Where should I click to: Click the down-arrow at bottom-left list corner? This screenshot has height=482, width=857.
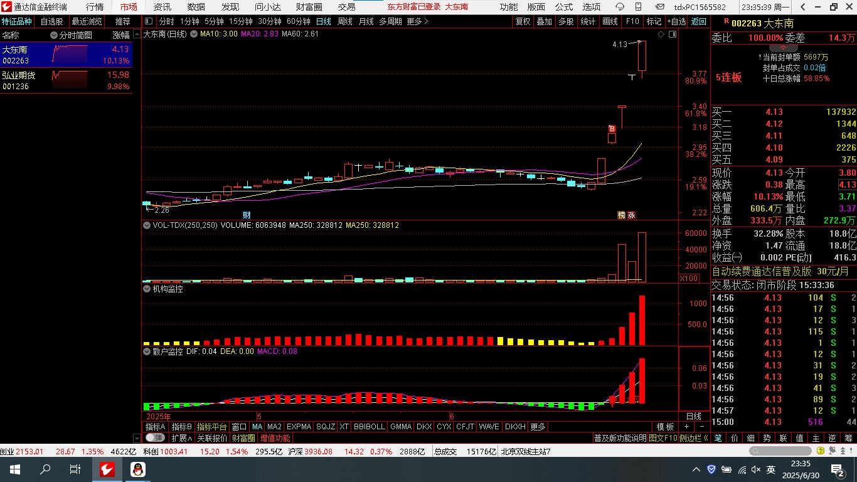click(137, 438)
